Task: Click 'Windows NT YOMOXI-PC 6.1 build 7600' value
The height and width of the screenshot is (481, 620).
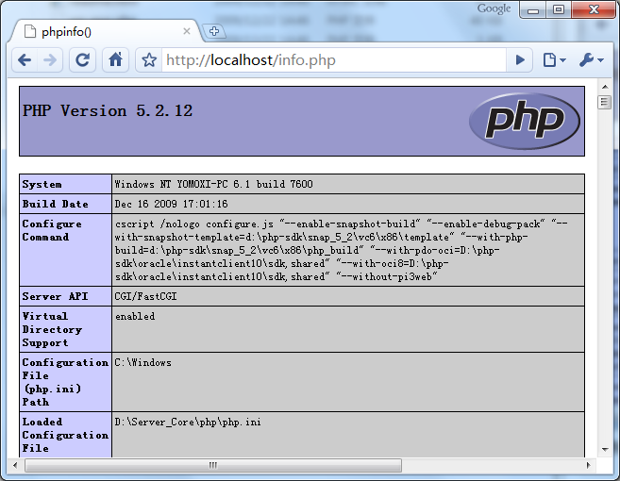Action: [x=213, y=184]
